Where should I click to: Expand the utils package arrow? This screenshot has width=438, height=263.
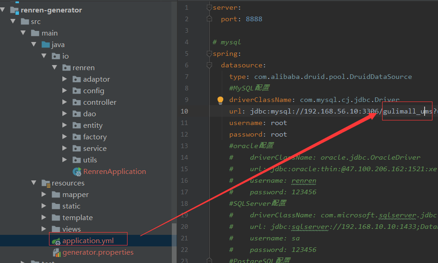tap(65, 160)
